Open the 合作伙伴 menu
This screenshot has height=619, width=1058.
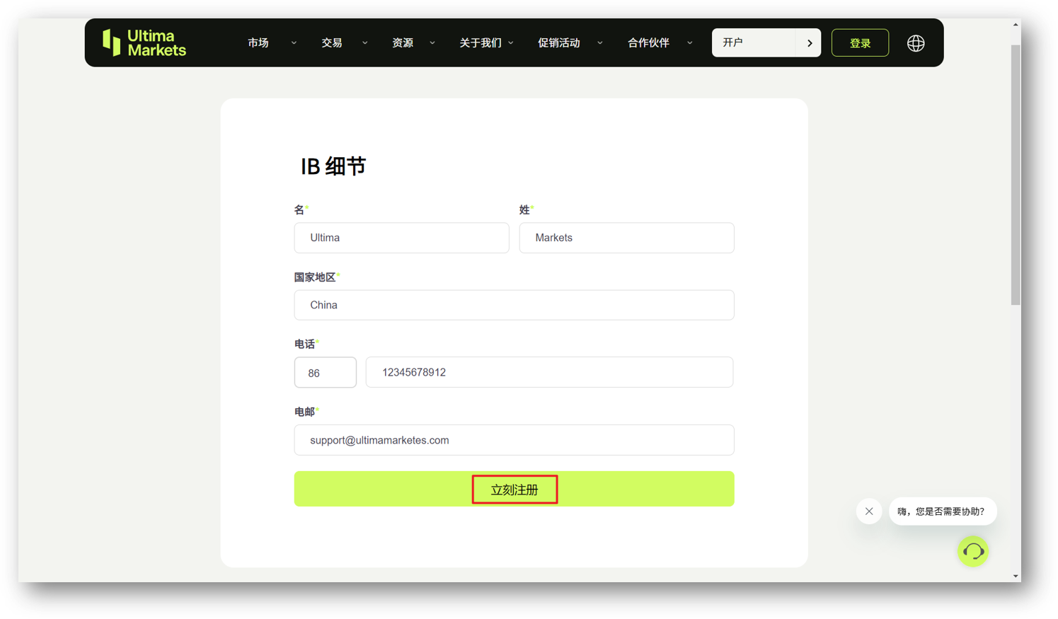tap(649, 43)
